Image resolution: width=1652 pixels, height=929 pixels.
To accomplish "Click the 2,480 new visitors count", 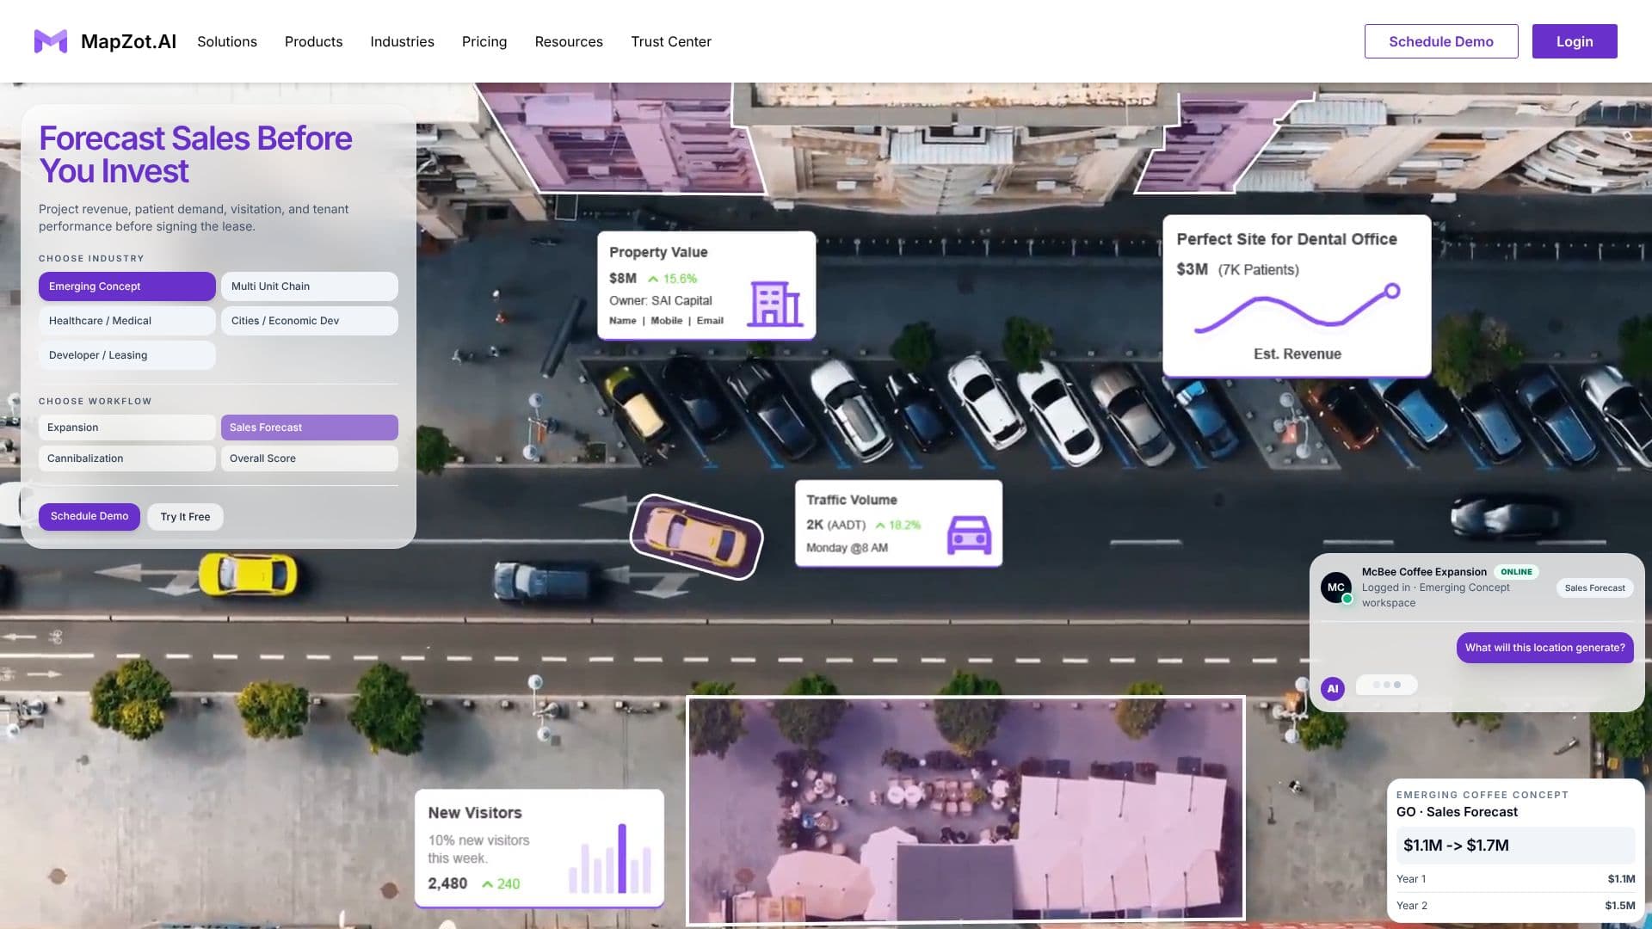I will click(447, 883).
